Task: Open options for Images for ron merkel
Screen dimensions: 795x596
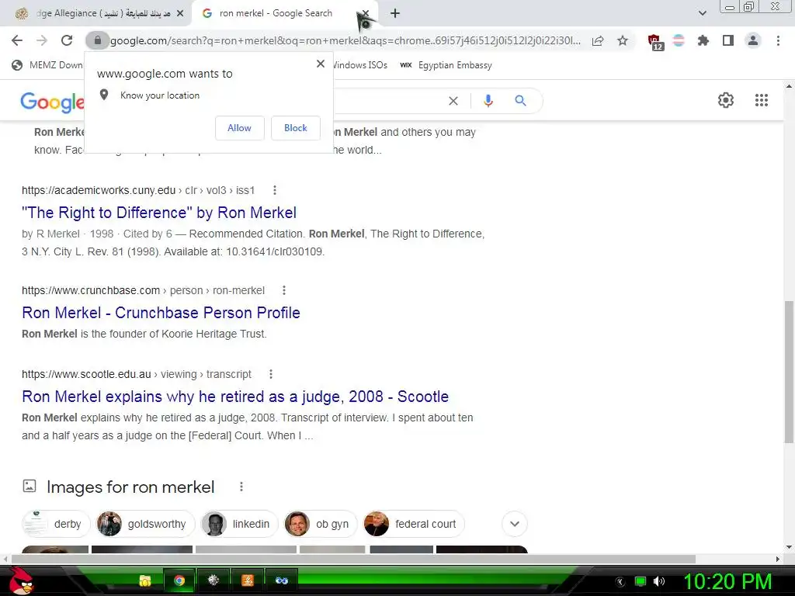Action: point(241,487)
